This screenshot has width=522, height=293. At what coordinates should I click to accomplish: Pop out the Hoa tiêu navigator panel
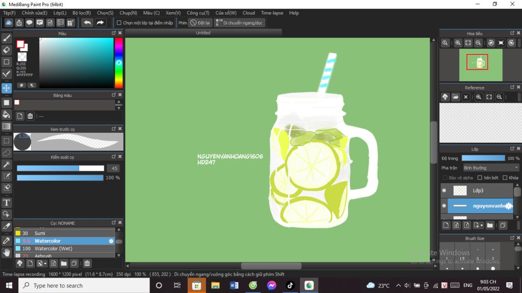point(512,33)
